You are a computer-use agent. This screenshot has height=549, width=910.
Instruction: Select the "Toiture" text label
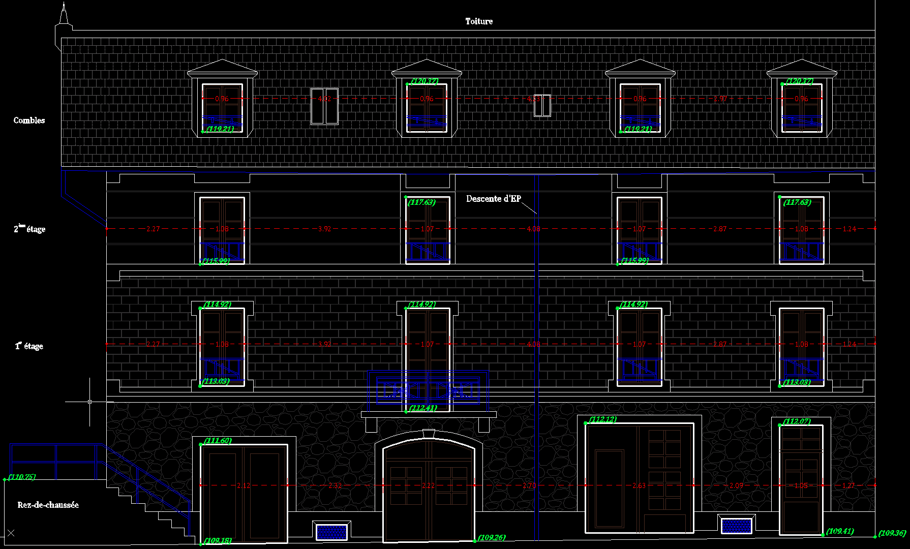479,21
